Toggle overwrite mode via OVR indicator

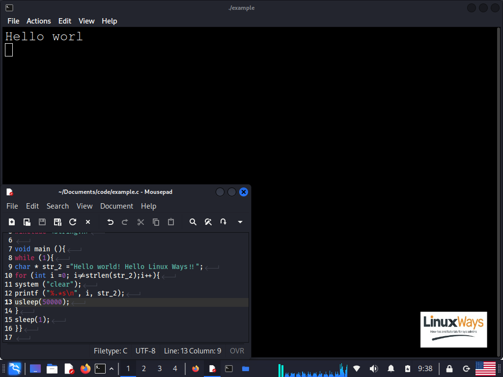[237, 350]
